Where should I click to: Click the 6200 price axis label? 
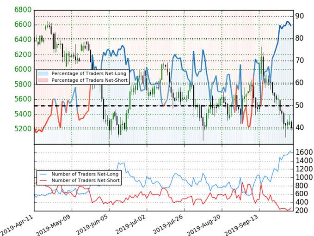coord(23,54)
